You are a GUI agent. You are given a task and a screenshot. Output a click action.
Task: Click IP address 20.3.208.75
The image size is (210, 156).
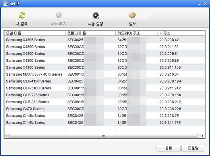point(169,116)
